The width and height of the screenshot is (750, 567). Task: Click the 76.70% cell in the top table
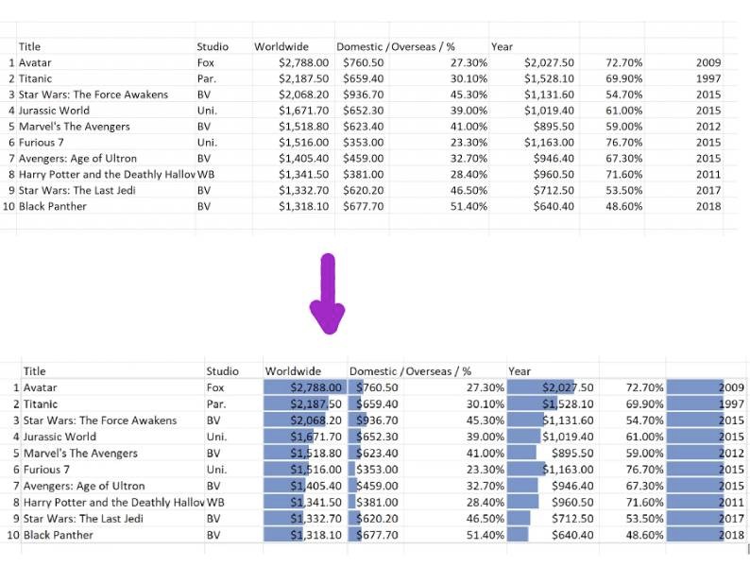[x=623, y=143]
